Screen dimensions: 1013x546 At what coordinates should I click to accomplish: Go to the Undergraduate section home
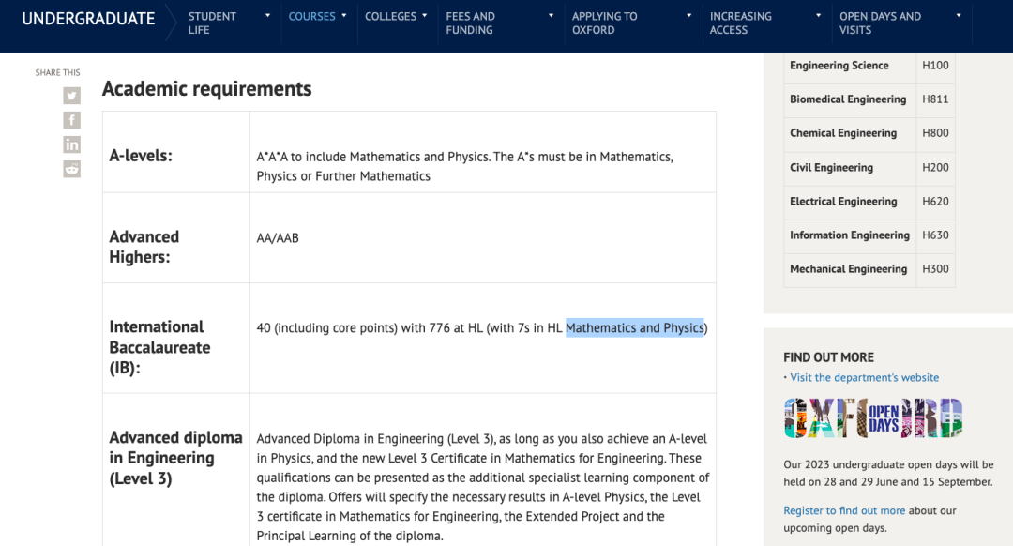point(88,19)
